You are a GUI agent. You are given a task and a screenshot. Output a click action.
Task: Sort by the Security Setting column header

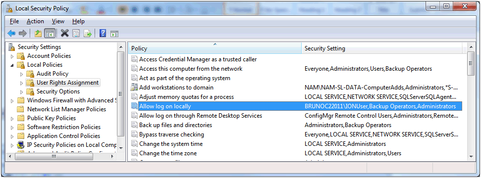(x=382, y=48)
